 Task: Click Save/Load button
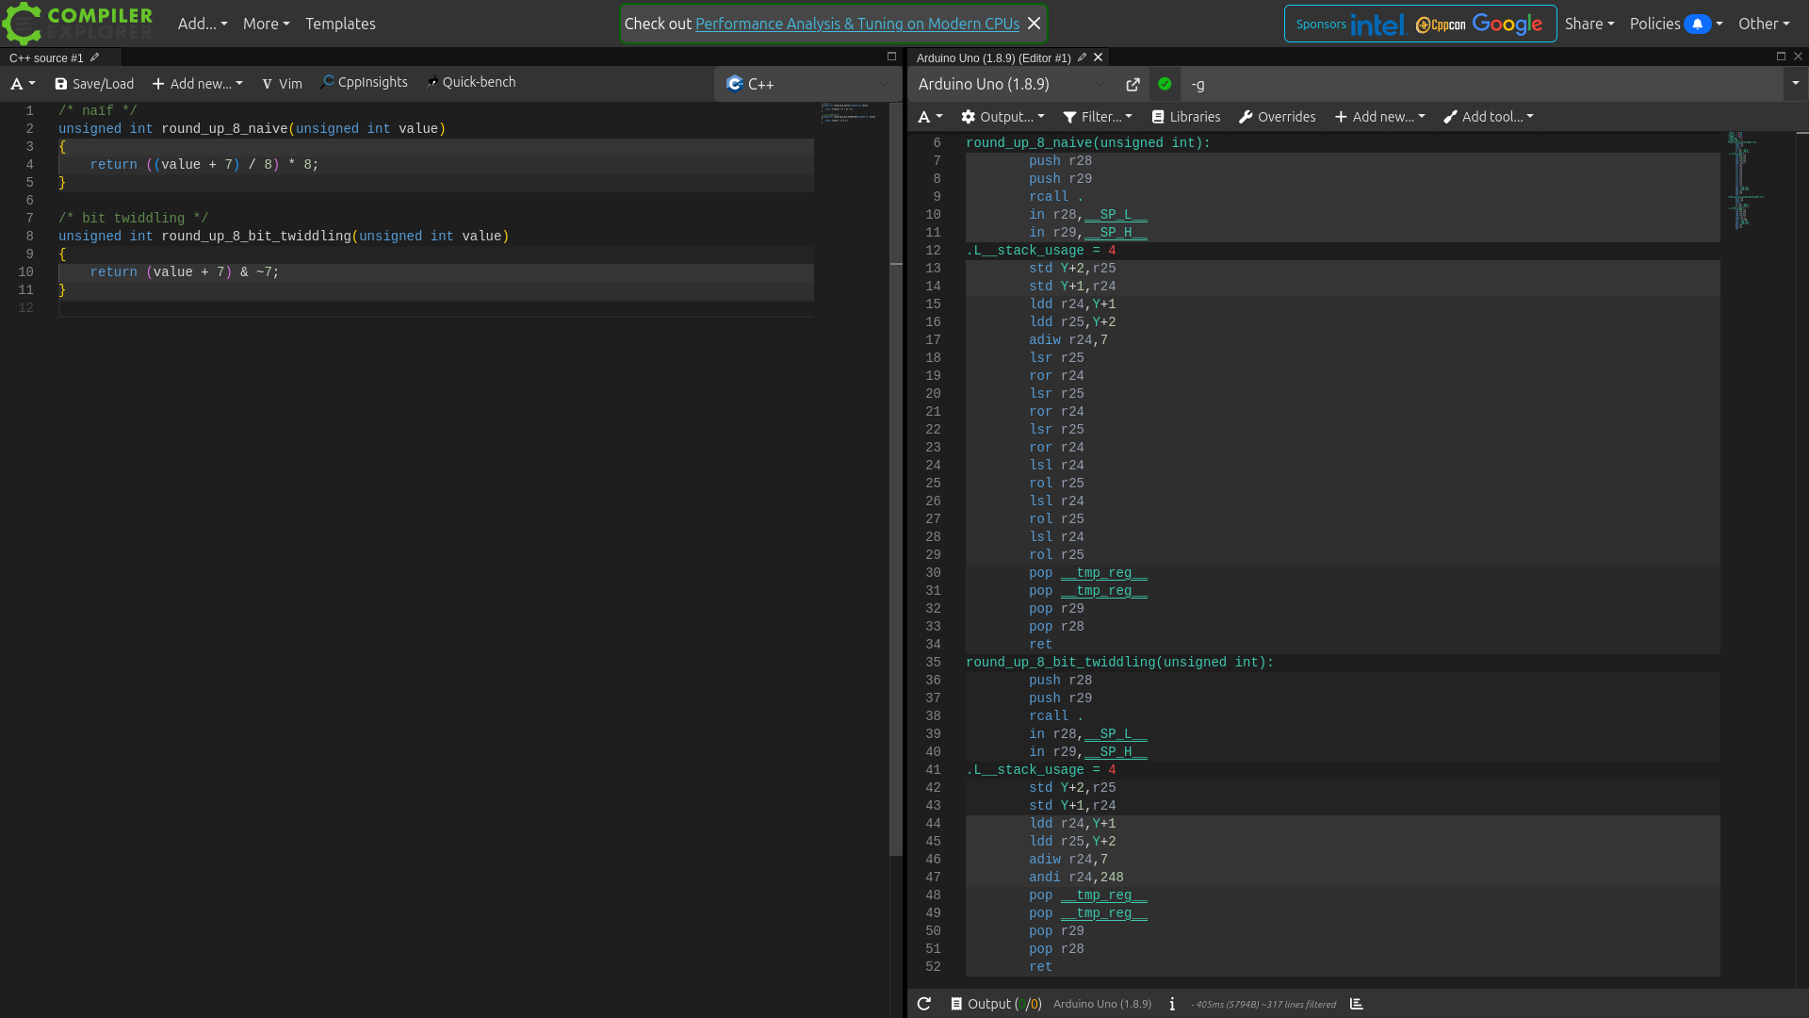tap(94, 84)
